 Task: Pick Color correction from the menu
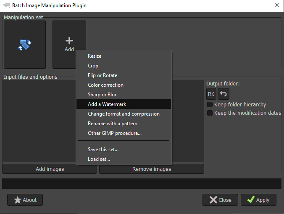[105, 85]
